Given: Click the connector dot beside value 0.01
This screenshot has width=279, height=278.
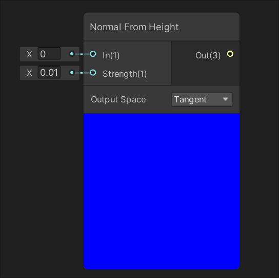Looking at the screenshot, I should click(72, 73).
